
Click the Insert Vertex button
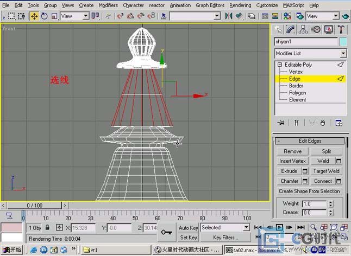click(x=292, y=161)
